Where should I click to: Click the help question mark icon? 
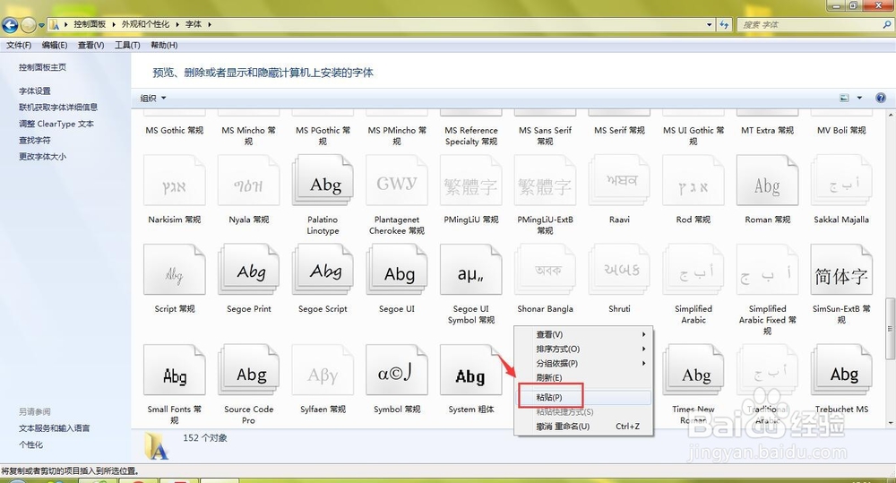coord(881,98)
